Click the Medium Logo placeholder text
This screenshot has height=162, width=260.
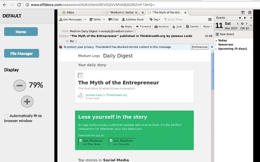pyautogui.click(x=89, y=56)
